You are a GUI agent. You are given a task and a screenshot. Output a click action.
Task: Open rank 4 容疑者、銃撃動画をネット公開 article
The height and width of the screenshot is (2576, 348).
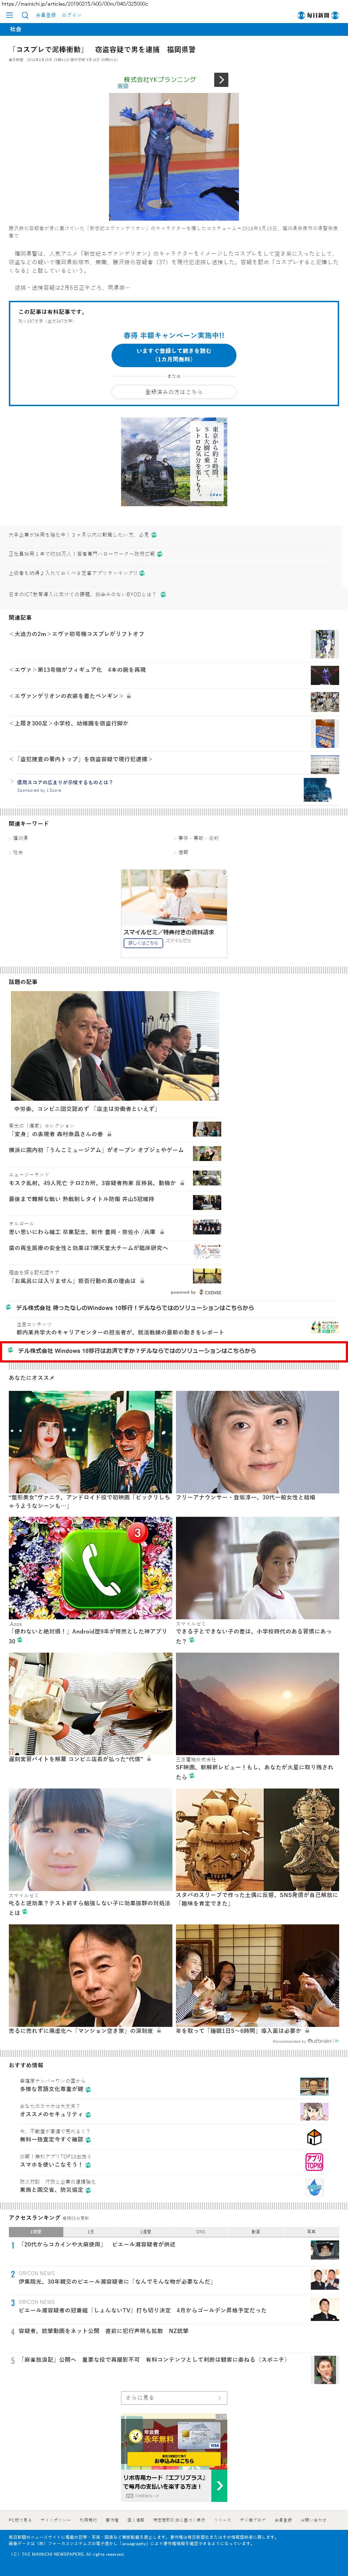(104, 2331)
